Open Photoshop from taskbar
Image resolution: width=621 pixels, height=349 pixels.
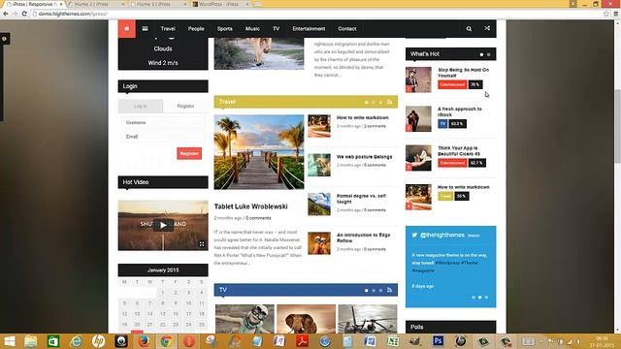(x=438, y=341)
